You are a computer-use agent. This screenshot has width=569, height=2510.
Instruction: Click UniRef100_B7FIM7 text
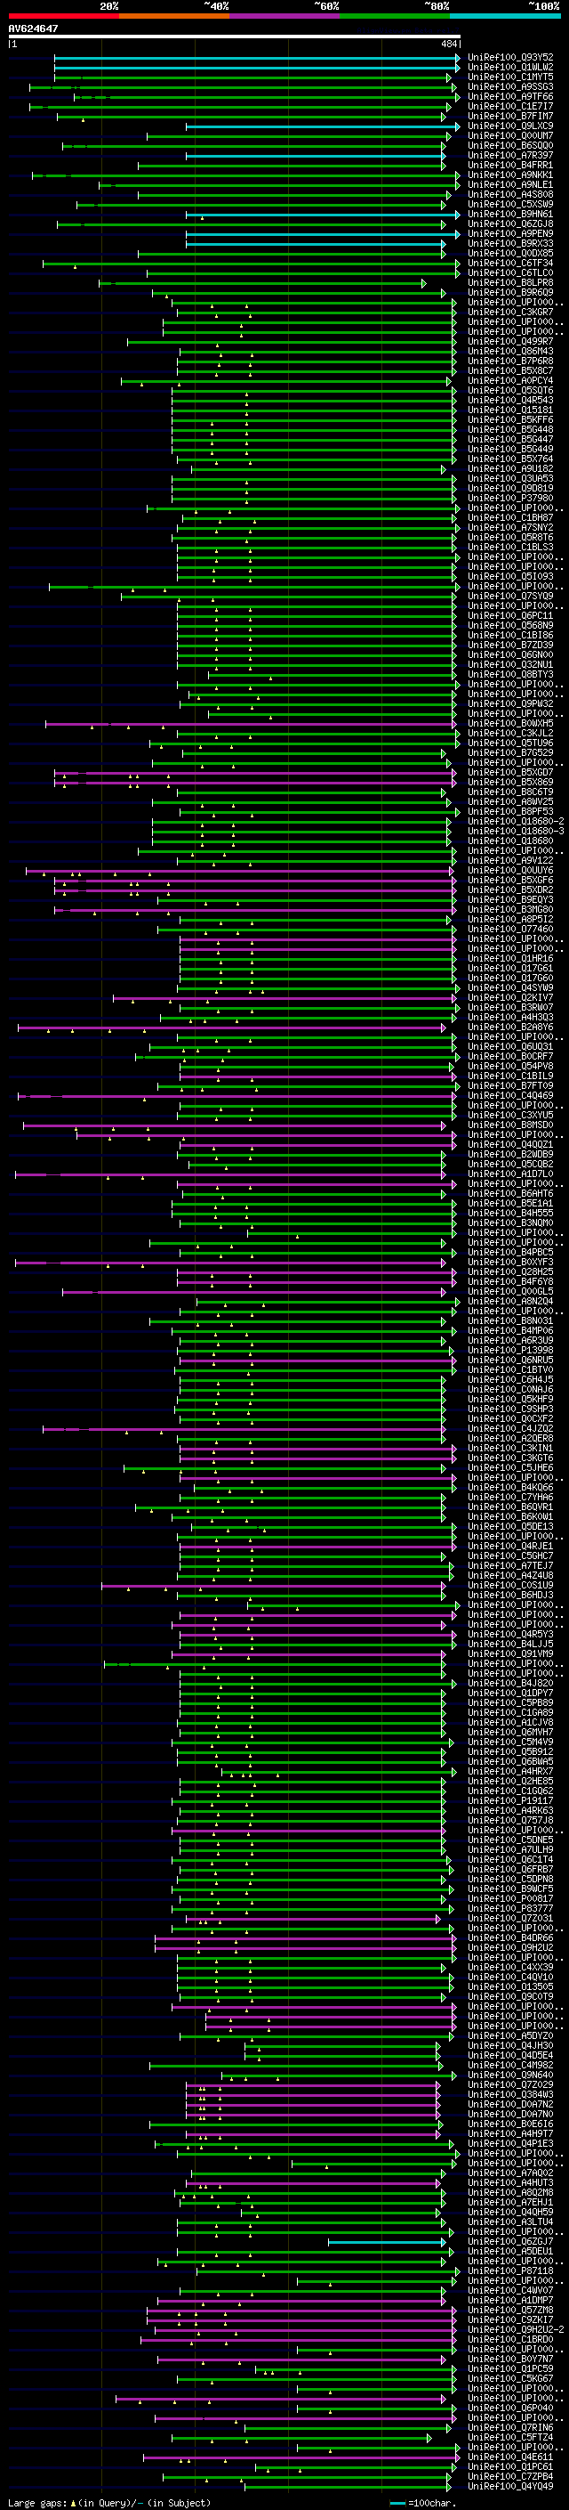tap(510, 117)
